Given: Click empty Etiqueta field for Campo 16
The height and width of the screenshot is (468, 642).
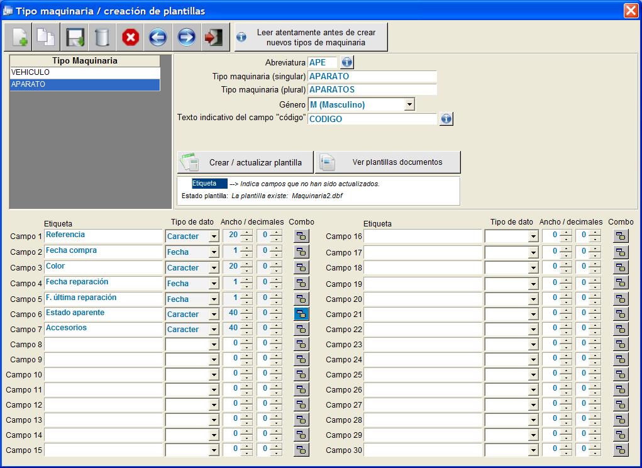Looking at the screenshot, I should pyautogui.click(x=423, y=237).
